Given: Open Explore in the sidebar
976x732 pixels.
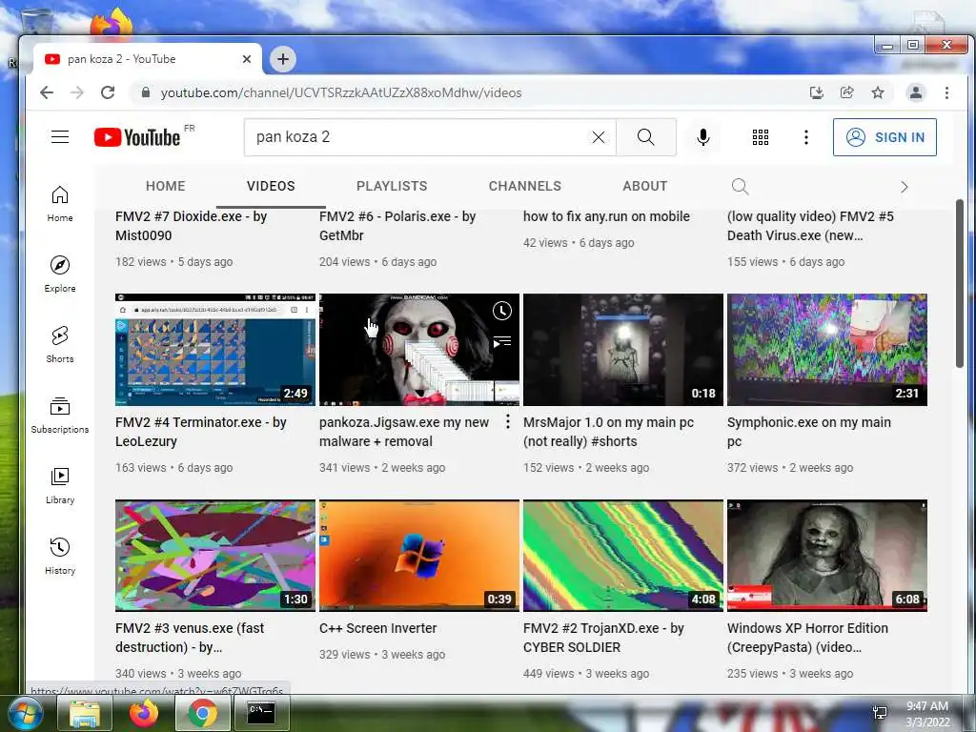Looking at the screenshot, I should point(60,274).
